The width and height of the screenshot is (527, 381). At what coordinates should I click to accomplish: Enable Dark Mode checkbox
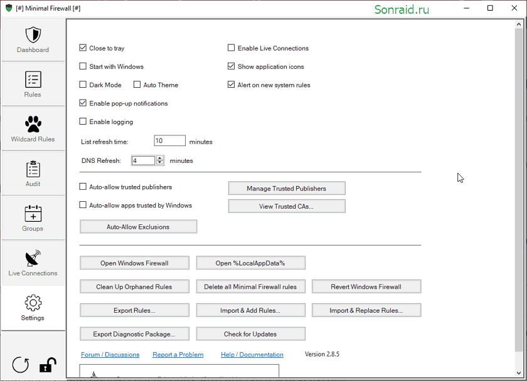83,85
